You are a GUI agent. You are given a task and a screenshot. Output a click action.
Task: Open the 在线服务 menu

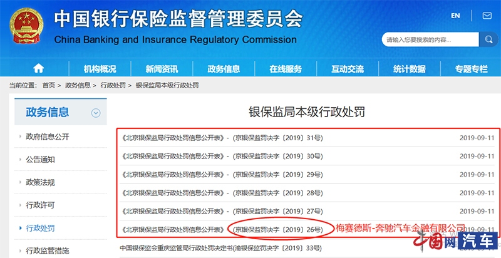click(x=286, y=69)
